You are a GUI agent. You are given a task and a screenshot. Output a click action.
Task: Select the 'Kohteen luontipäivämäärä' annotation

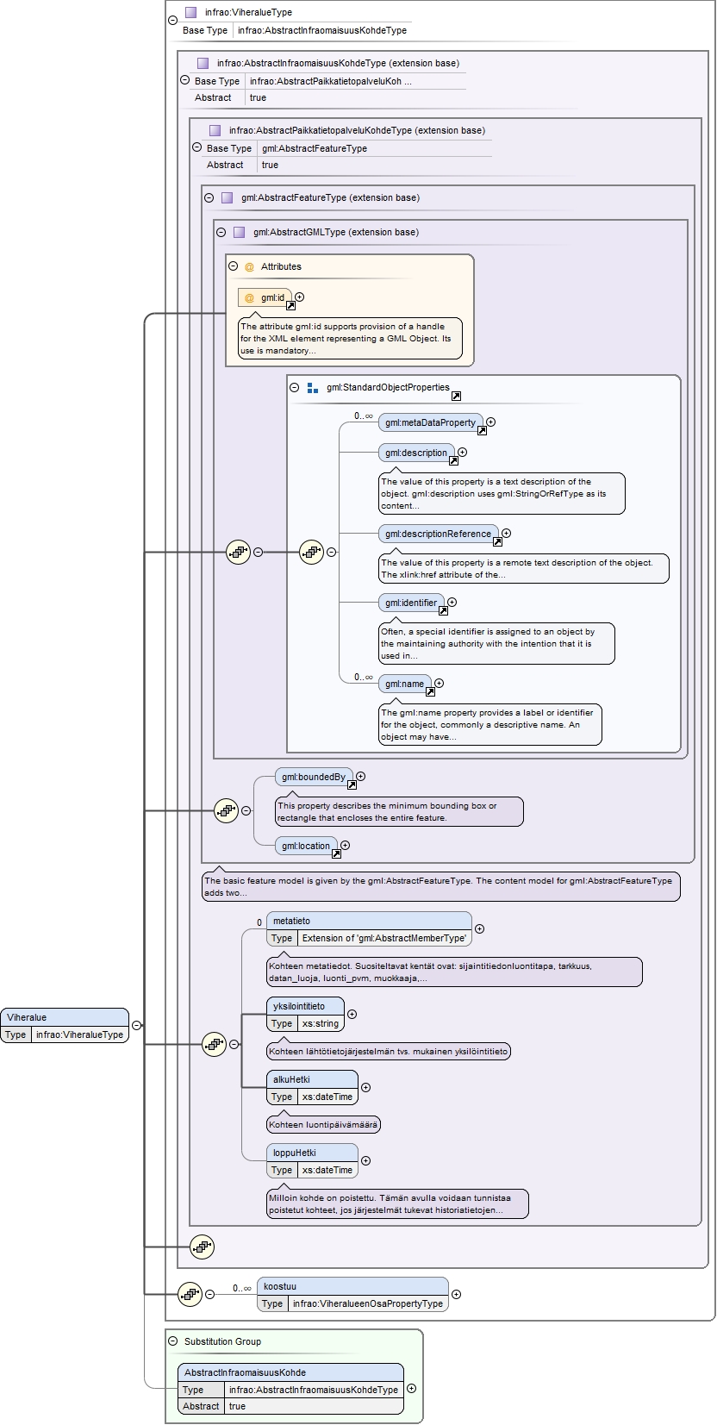click(323, 1124)
